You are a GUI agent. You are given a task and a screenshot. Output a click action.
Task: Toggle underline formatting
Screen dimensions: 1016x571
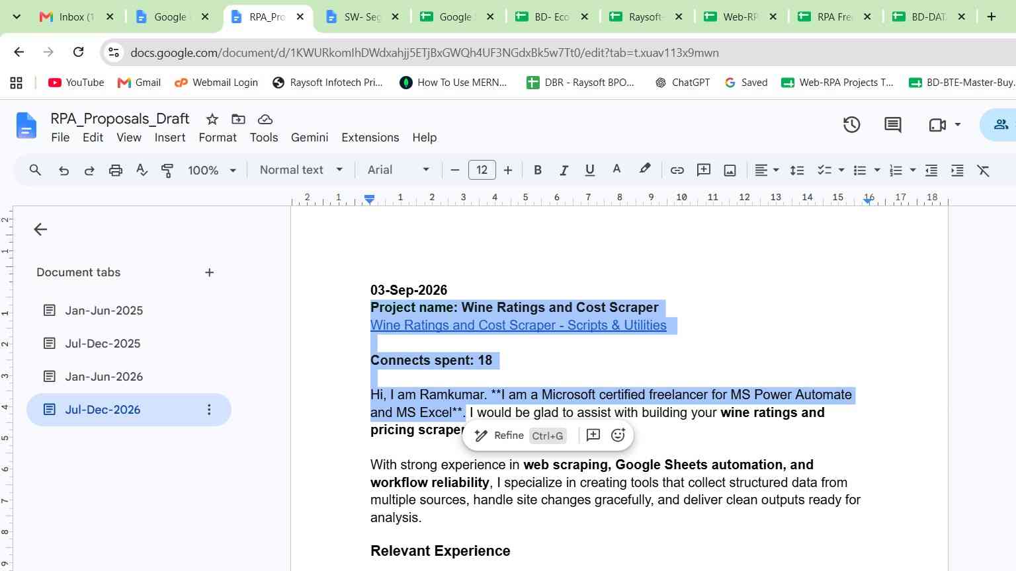click(x=589, y=170)
